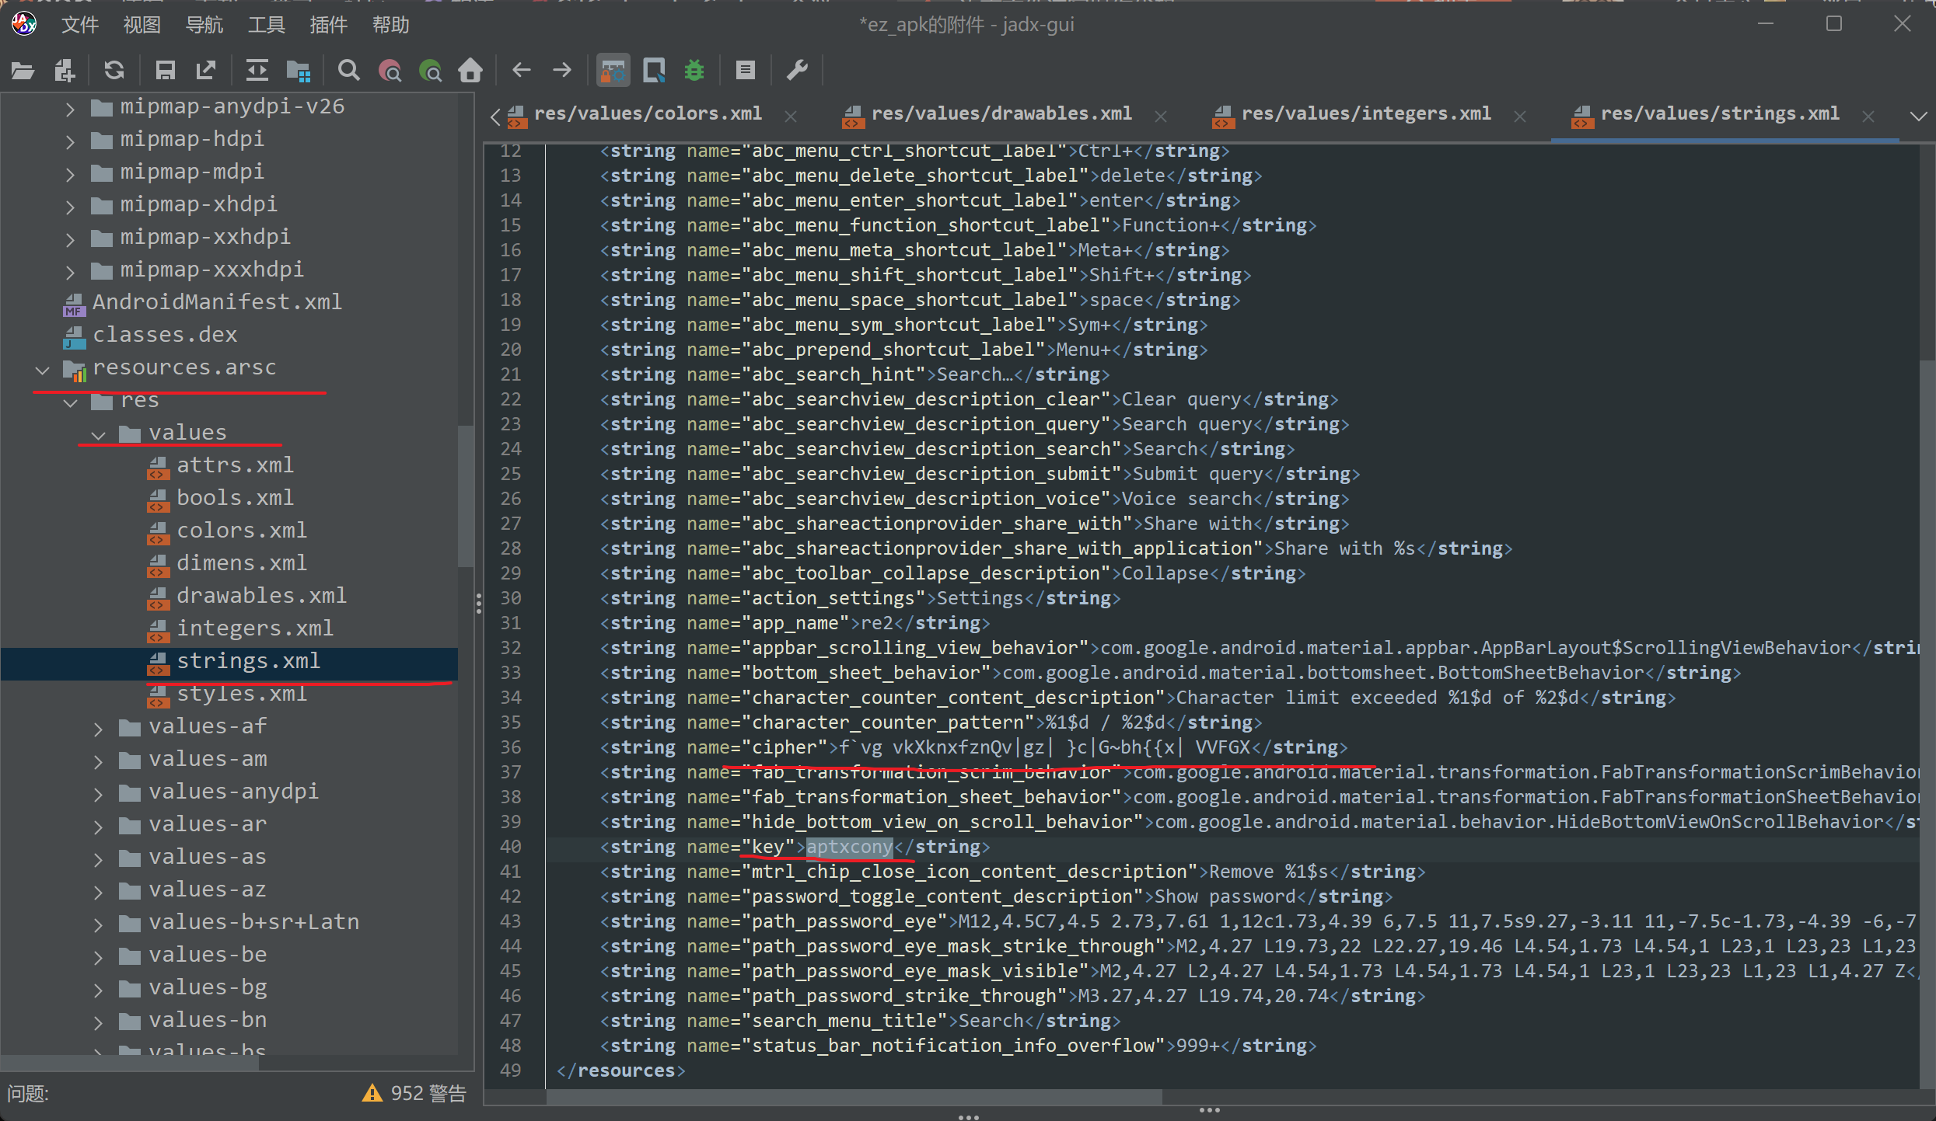Click the tree panel vertical scrollbar

(465, 497)
